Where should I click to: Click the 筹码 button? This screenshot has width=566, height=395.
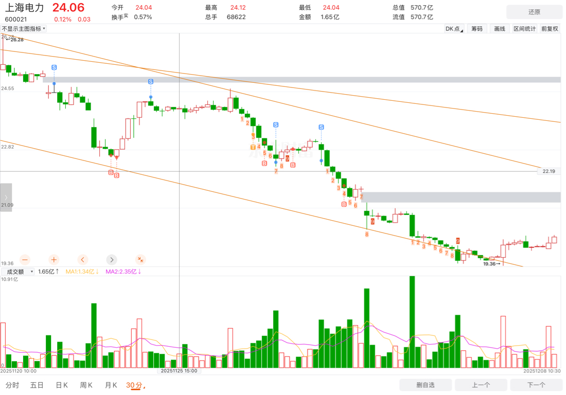click(477, 29)
